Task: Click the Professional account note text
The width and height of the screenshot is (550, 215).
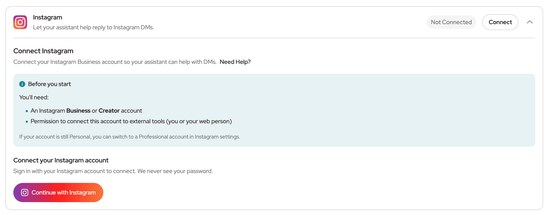Action: [x=129, y=137]
